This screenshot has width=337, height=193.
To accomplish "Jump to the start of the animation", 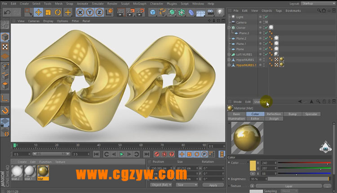I will click(97, 154).
